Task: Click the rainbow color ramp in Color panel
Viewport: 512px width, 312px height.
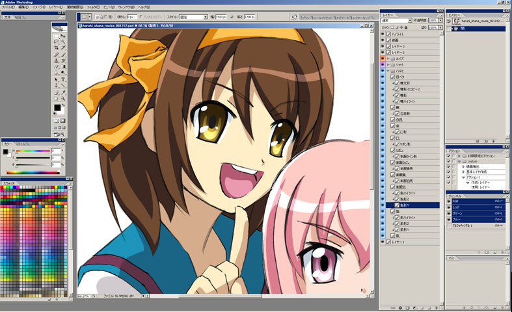Action: tap(33, 172)
